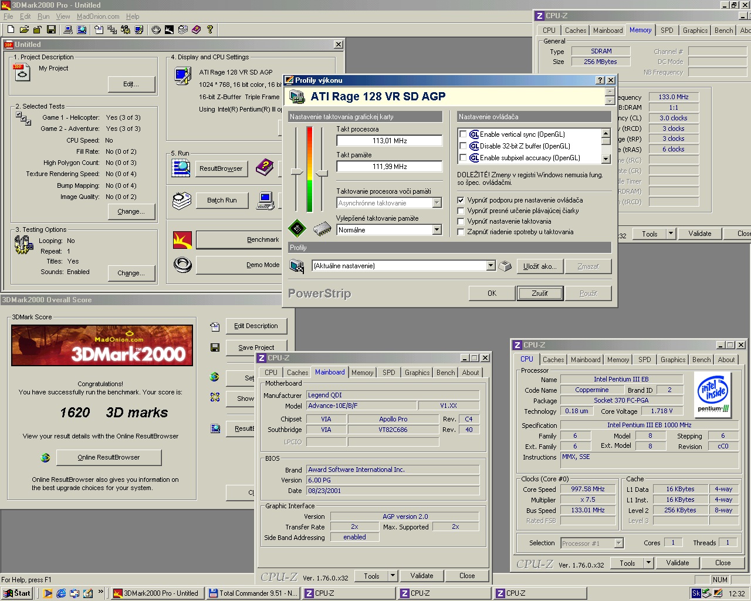751x601 pixels.
Task: Click the display settings monitor toolbar icon
Action: (x=139, y=29)
